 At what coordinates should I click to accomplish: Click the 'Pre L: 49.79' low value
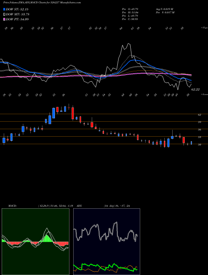pos(130,16)
